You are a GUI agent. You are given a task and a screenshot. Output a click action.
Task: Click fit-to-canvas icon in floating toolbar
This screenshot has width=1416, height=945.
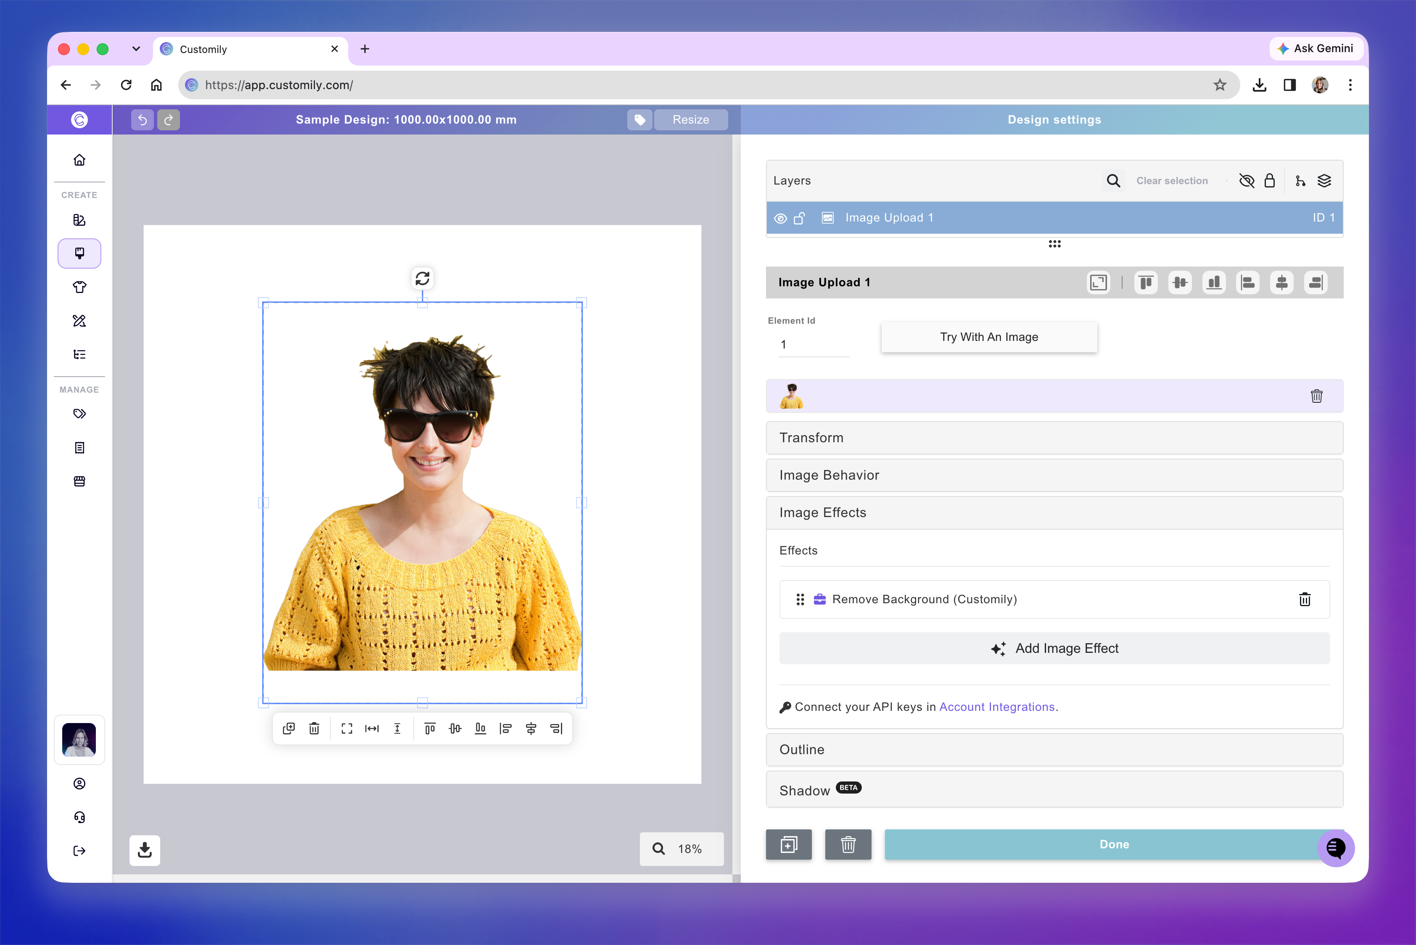[346, 728]
